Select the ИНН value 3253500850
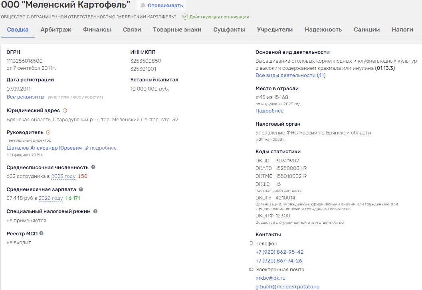 [x=146, y=61]
